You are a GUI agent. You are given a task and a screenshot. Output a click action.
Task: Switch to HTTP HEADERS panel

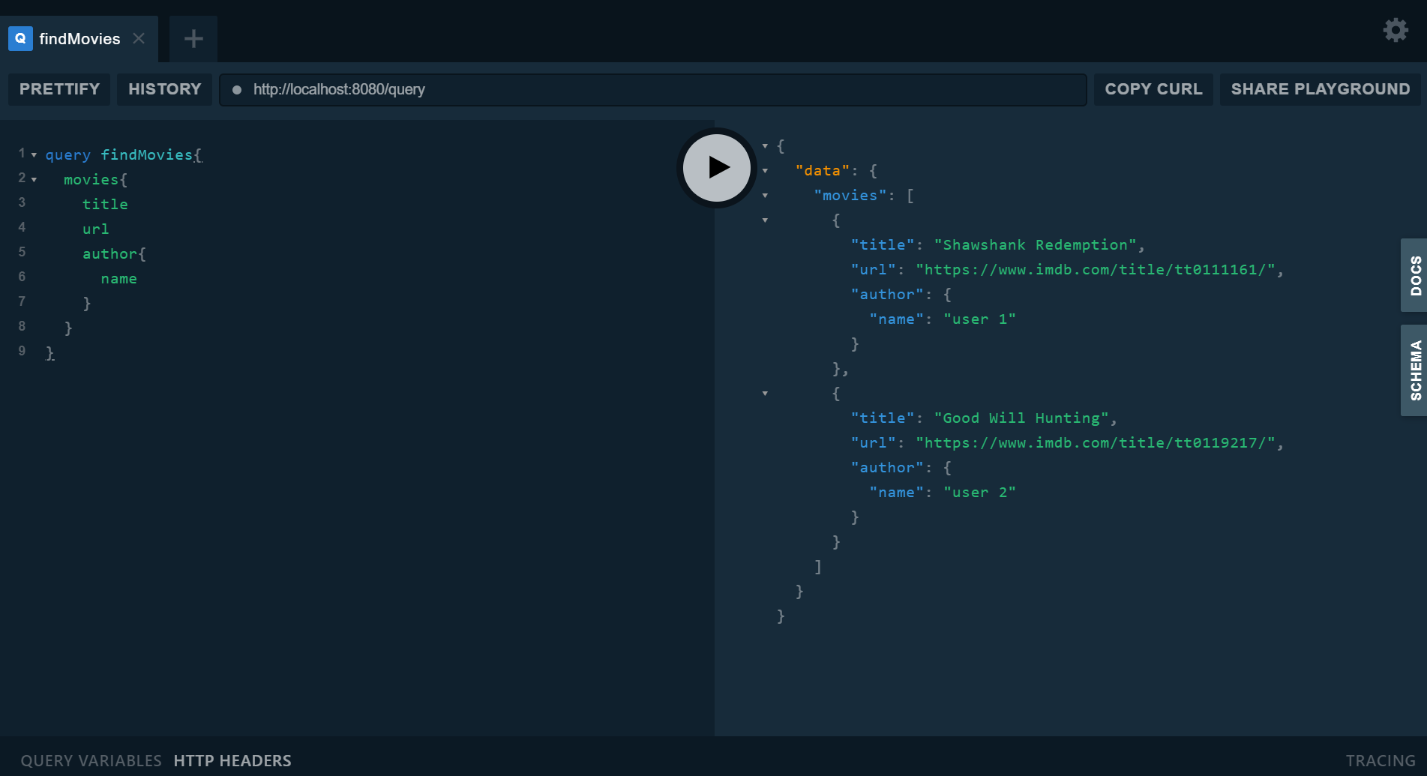pyautogui.click(x=232, y=760)
